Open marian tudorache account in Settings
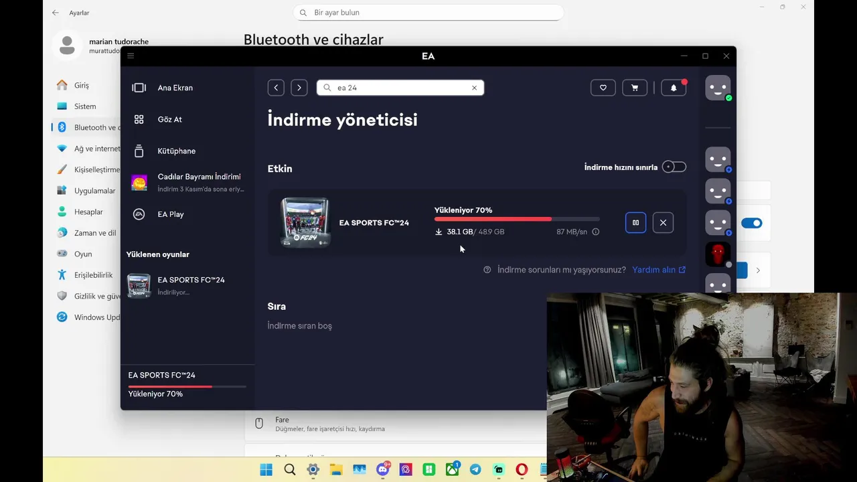The width and height of the screenshot is (857, 482). click(87, 46)
